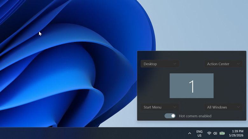
Task: Click the volume speaker tray icon
Action: [x=215, y=133]
